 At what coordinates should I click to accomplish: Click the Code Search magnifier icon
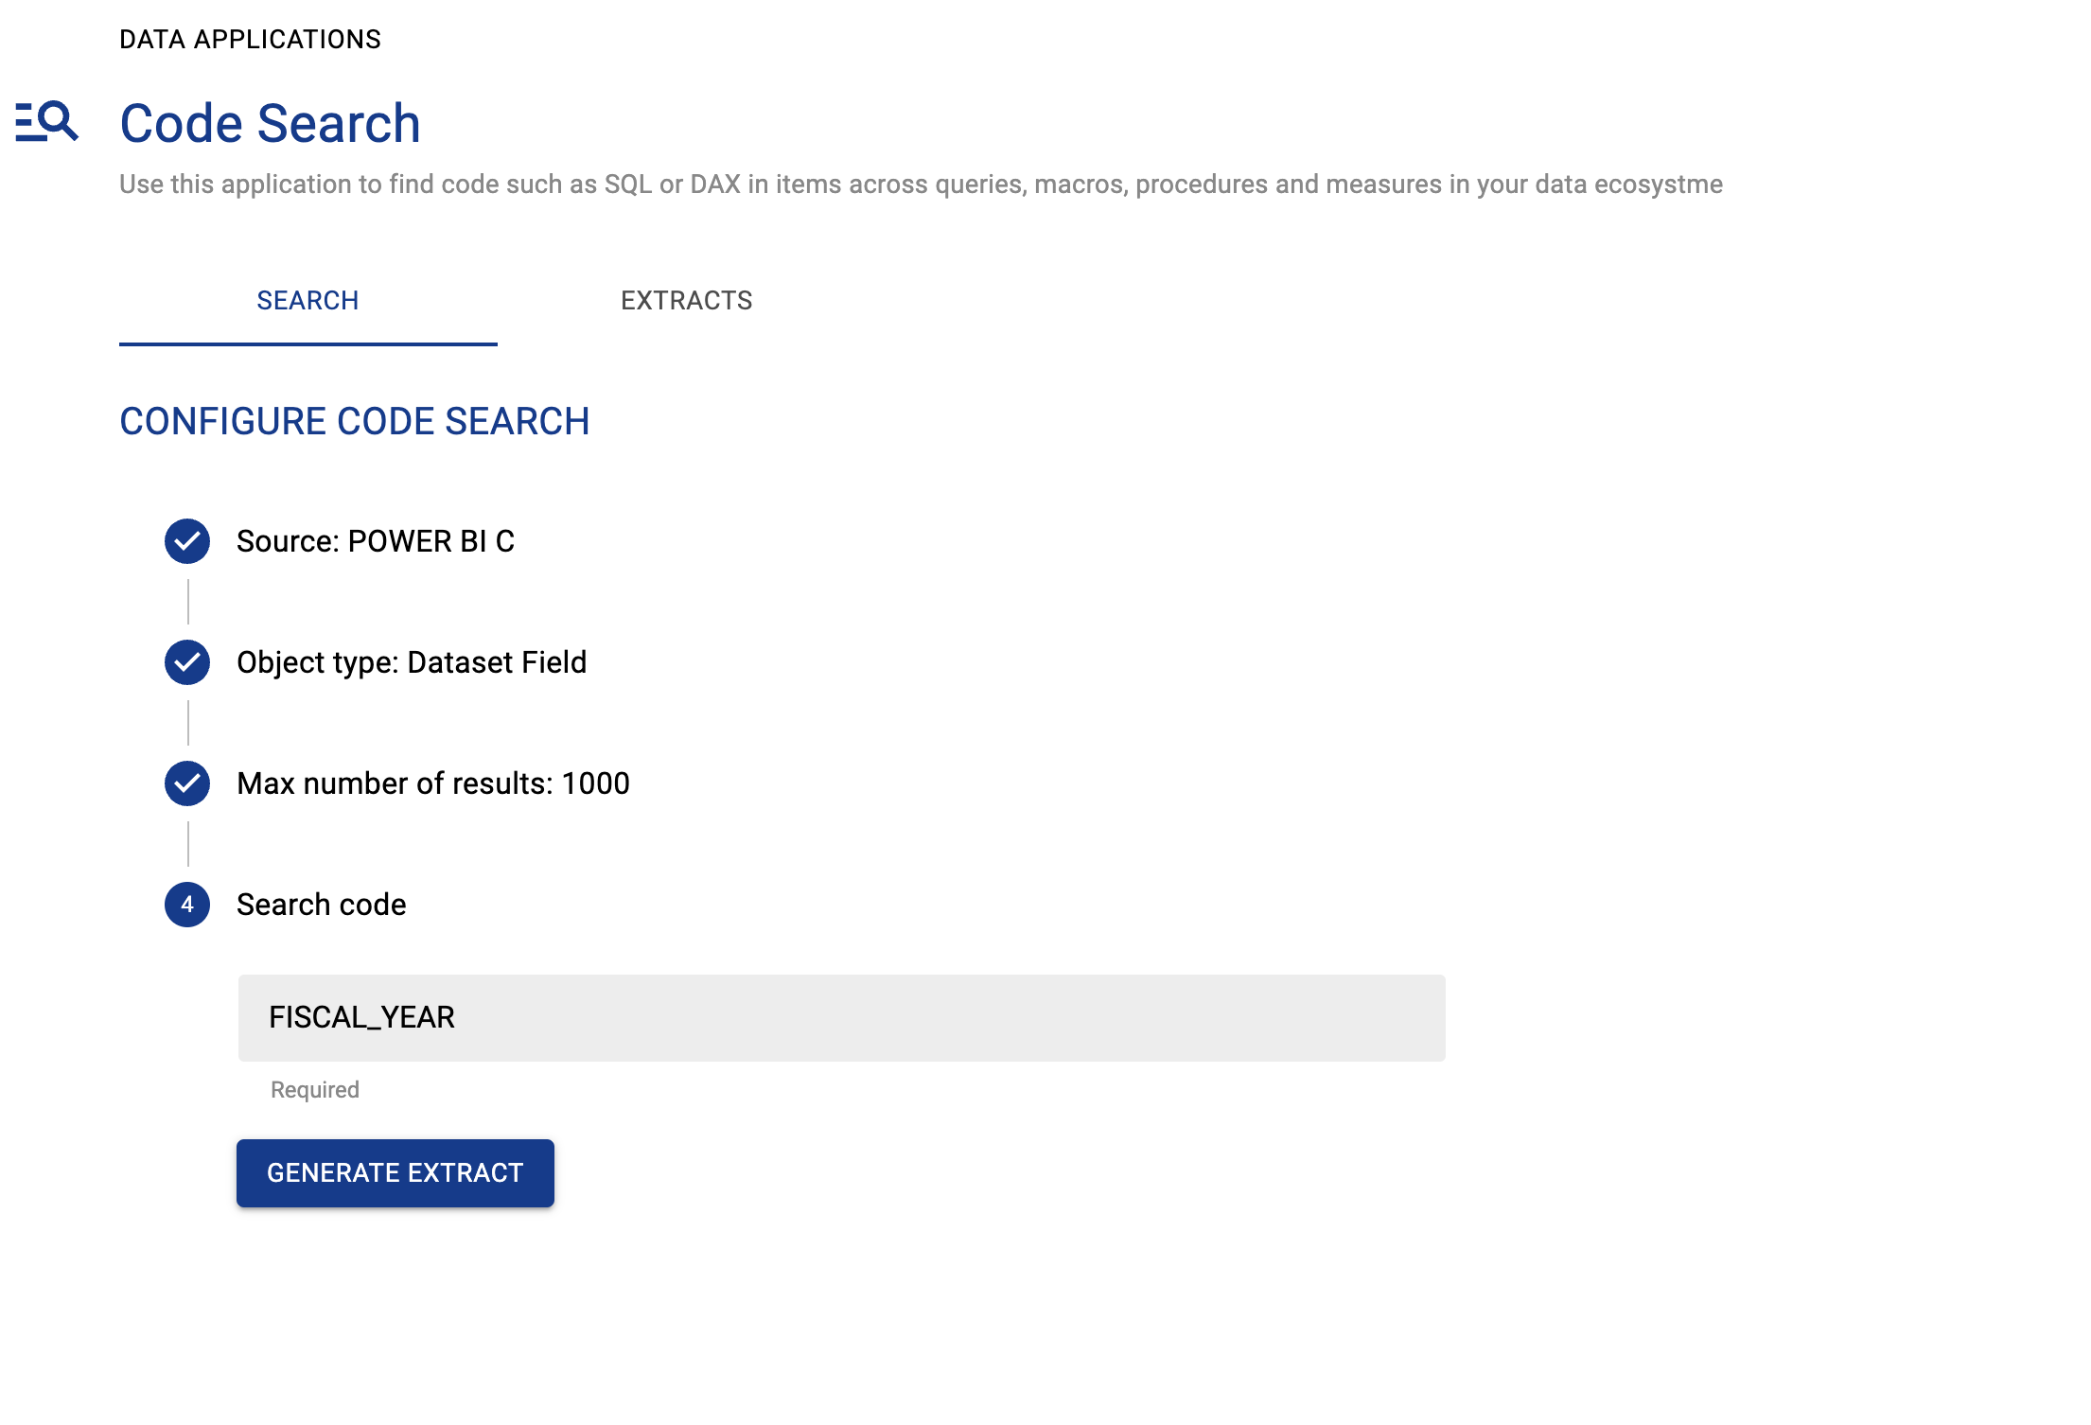click(45, 124)
